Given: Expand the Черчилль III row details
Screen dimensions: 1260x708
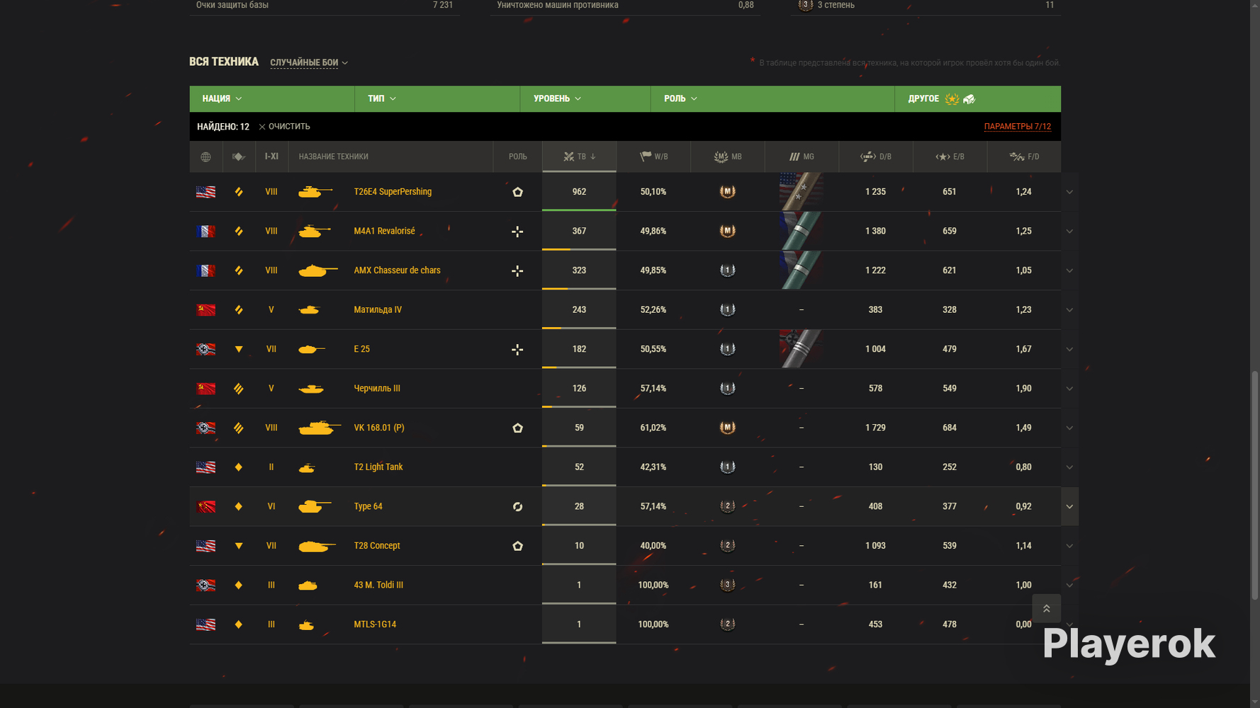Looking at the screenshot, I should click(1069, 389).
